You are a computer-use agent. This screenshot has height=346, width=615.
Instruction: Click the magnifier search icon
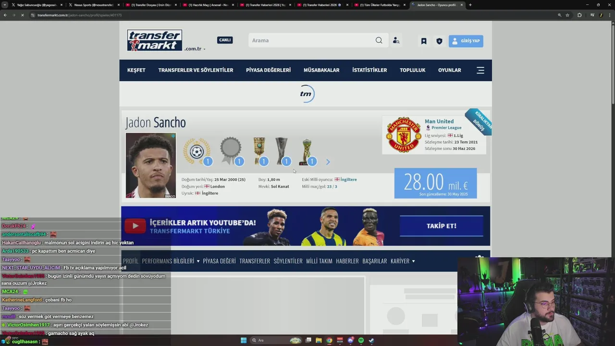click(x=379, y=40)
